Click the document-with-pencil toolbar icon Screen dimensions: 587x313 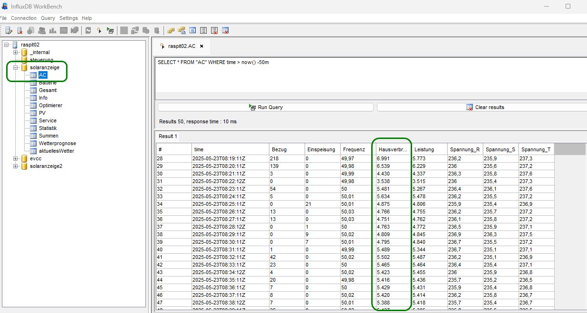point(9,30)
